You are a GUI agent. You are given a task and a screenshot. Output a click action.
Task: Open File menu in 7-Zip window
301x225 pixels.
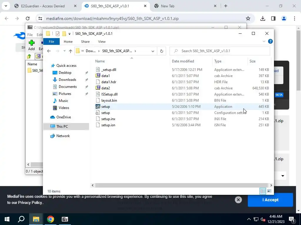point(30,35)
